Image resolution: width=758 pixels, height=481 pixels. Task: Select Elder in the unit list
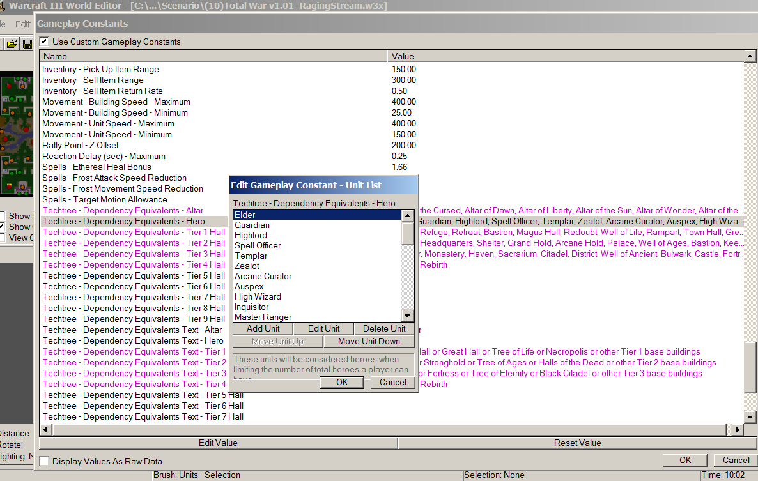[x=317, y=215]
